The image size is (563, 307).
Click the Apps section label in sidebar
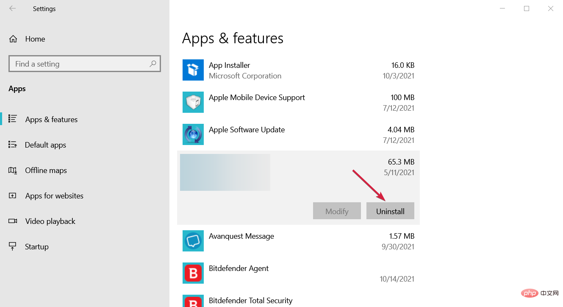[x=17, y=89]
